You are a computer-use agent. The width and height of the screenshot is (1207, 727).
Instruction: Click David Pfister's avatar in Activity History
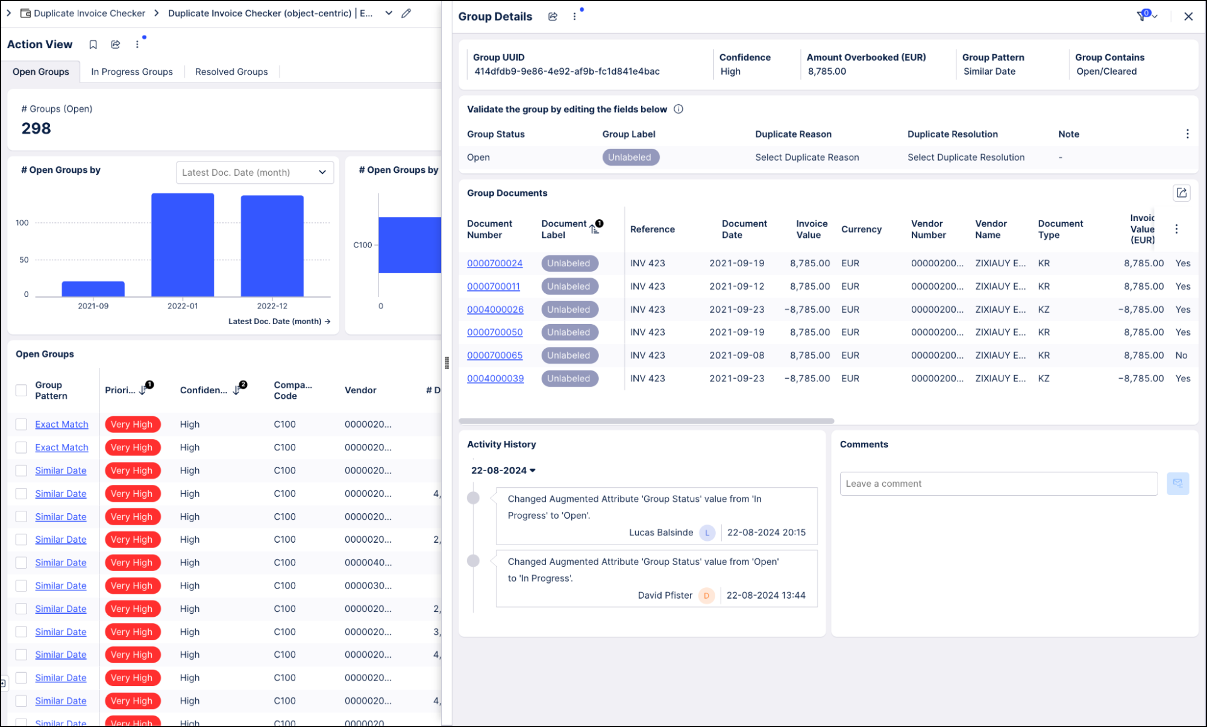[x=706, y=595]
